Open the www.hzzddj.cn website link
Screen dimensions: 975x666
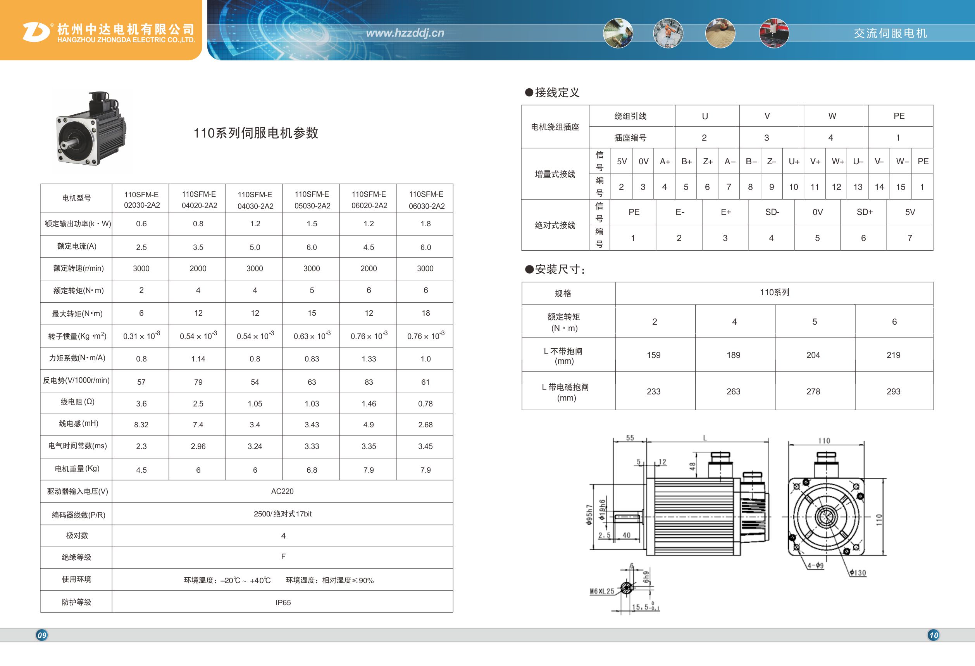(405, 33)
